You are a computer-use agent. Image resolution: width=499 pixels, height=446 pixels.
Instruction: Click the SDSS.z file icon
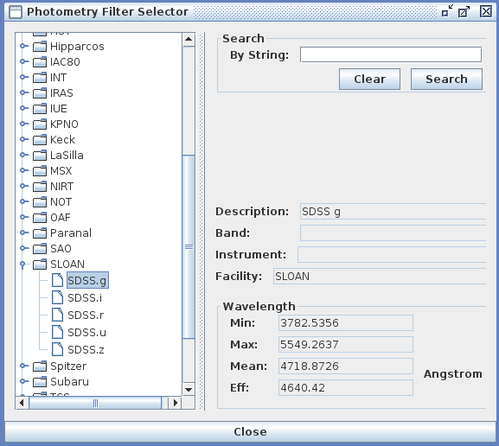(x=57, y=349)
